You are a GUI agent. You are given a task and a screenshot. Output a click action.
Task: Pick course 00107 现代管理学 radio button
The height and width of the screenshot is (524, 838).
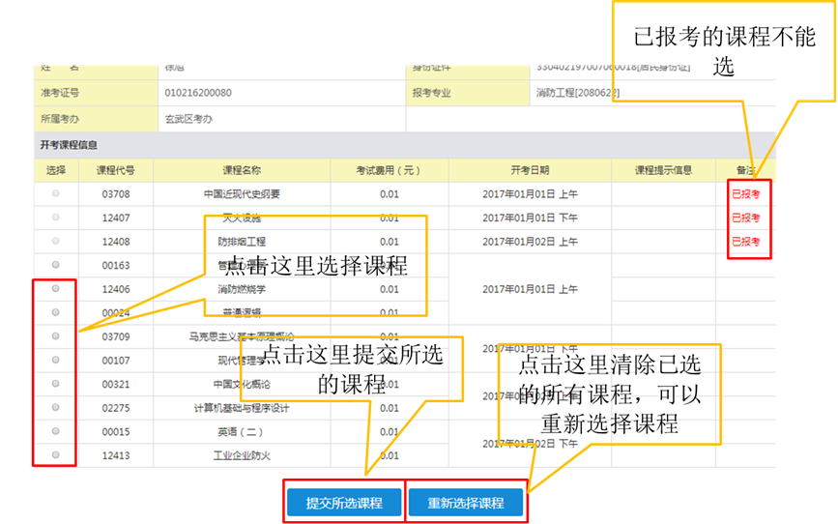tap(55, 360)
